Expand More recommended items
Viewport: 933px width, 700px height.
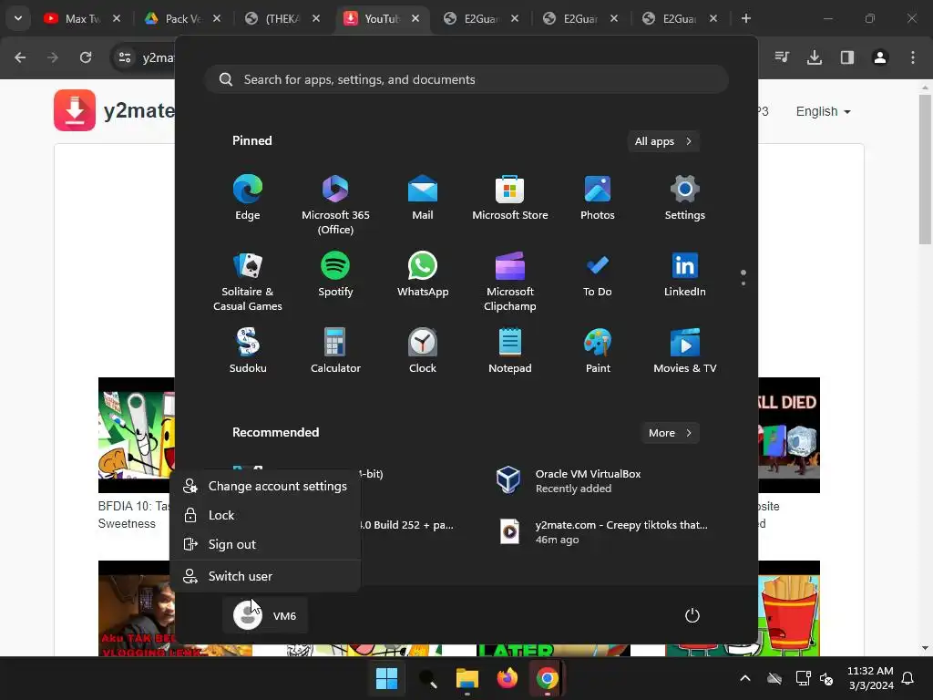[670, 433]
